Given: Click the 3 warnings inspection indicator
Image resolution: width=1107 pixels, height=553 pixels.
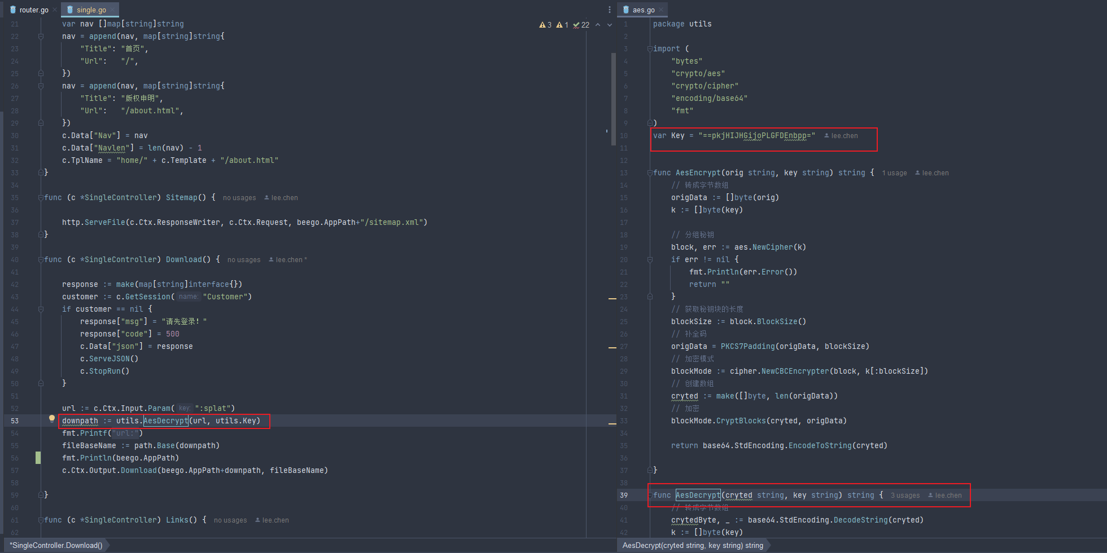Looking at the screenshot, I should pyautogui.click(x=545, y=25).
